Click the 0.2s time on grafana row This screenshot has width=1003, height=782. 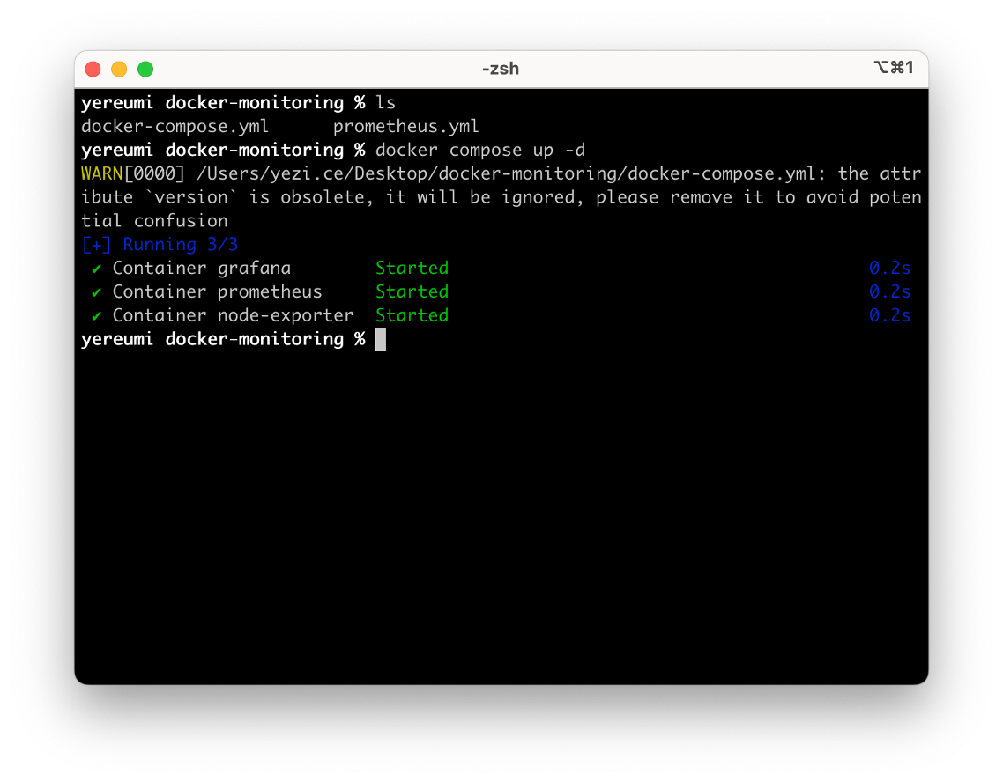point(889,268)
